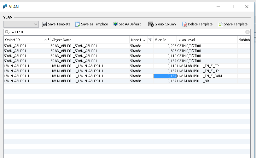Select the VLan Id 828 cell
Viewport: 256px width, 158px height.
point(165,51)
